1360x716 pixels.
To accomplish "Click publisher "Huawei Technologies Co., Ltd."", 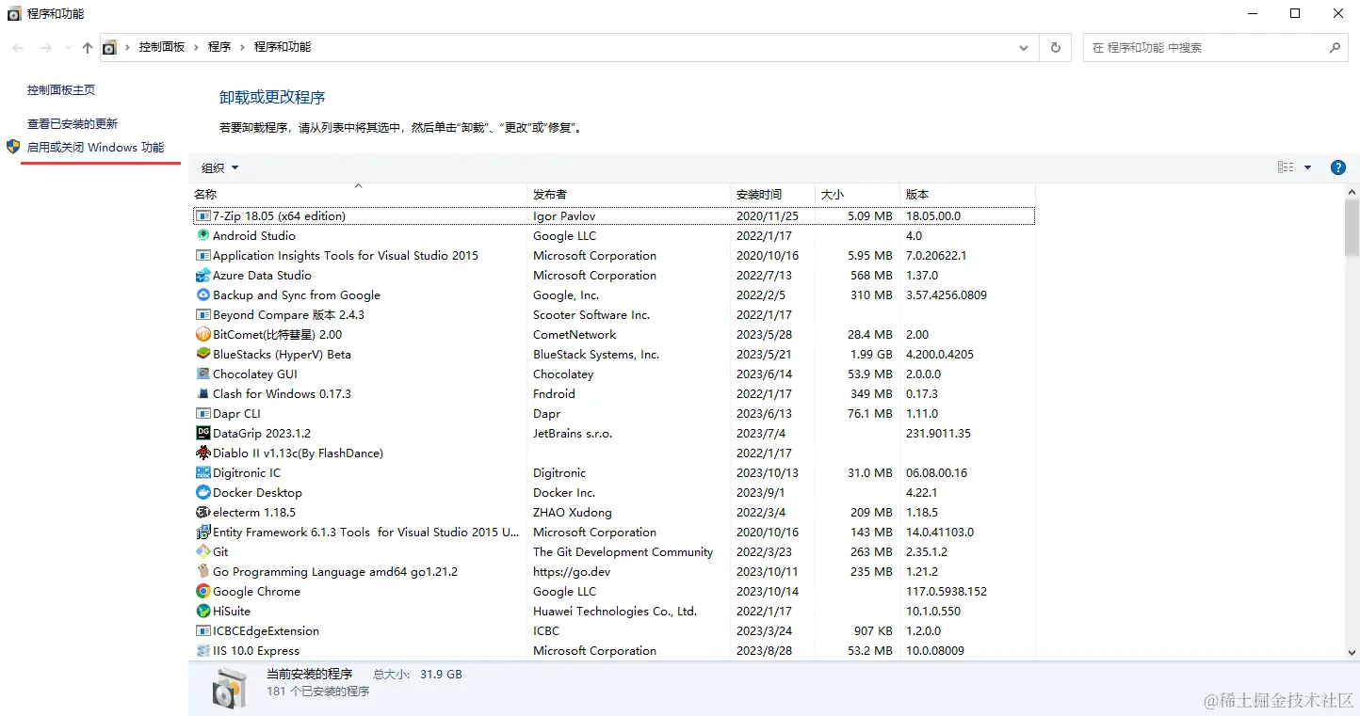I will click(615, 612).
